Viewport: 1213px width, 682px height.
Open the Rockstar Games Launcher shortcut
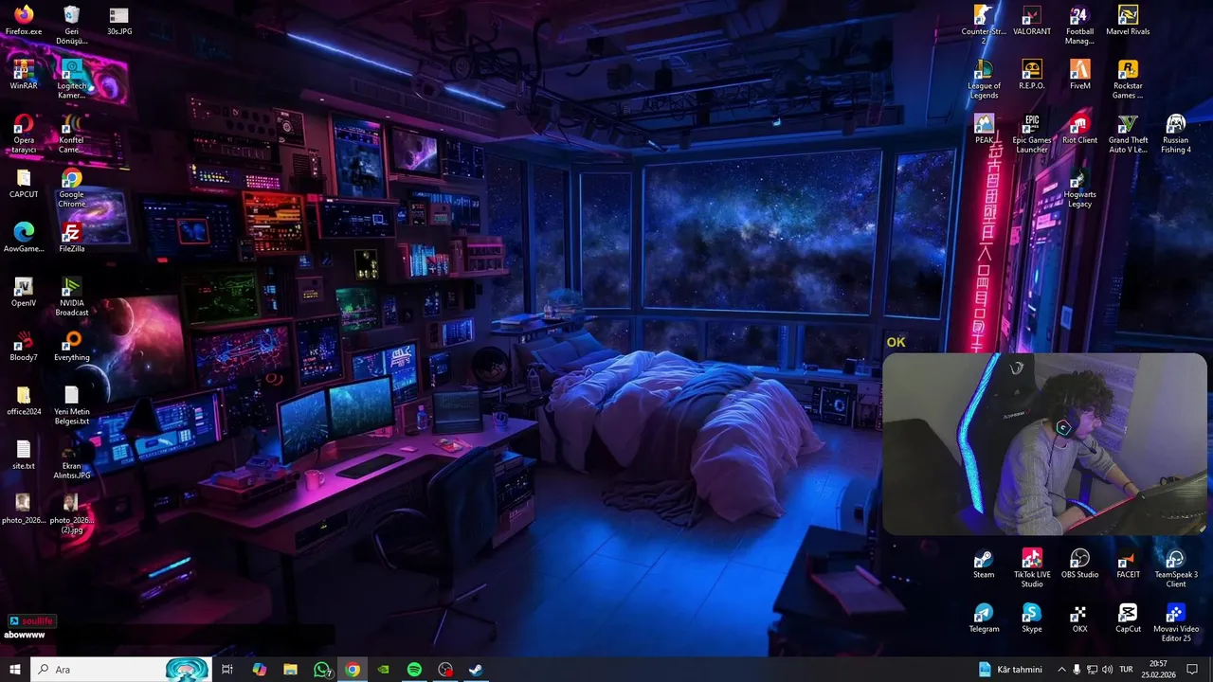pos(1128,79)
